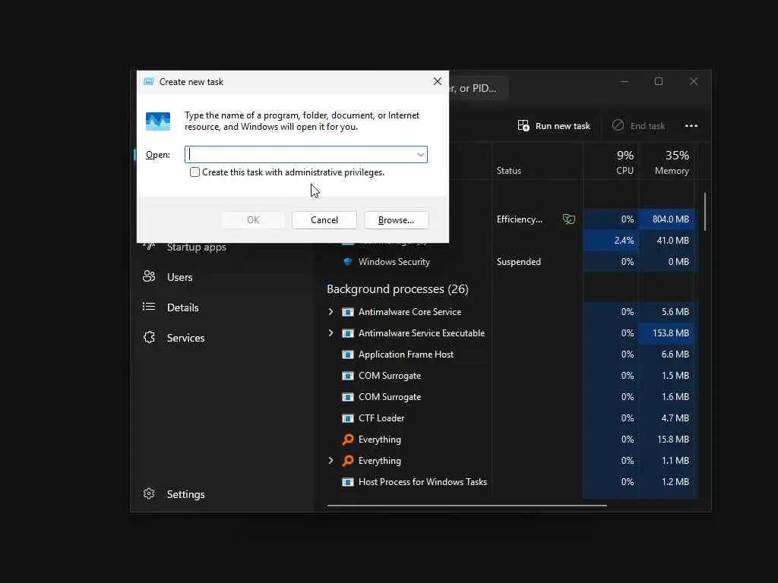Click the Background processes (26) heading

[397, 289]
